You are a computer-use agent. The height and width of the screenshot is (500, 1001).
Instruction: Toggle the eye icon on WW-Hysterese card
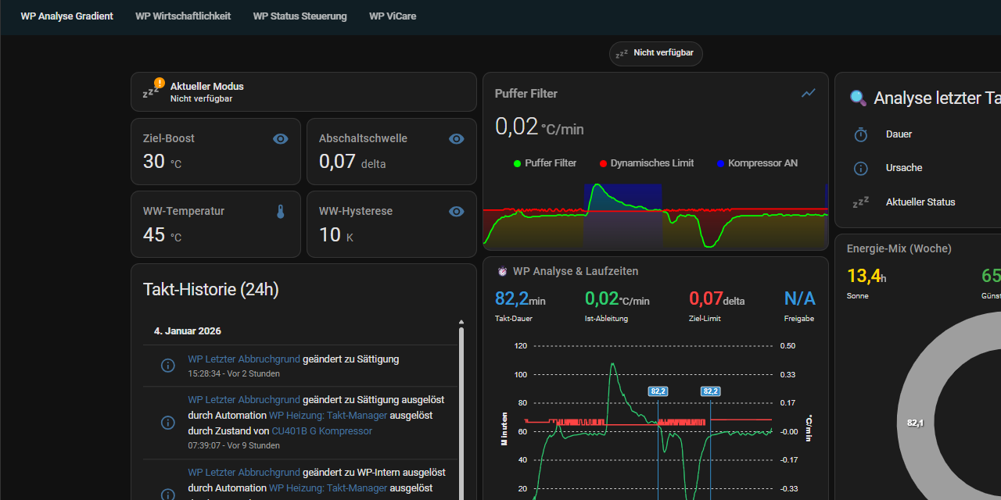click(456, 211)
